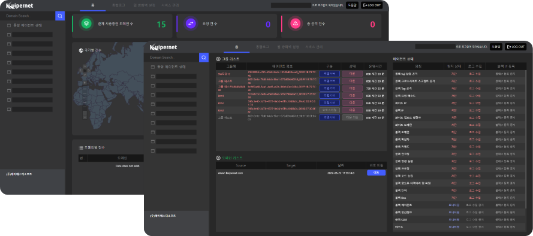Image resolution: width=533 pixels, height=236 pixels.
Task: Click 도움말 button in front window
Action: [496, 47]
